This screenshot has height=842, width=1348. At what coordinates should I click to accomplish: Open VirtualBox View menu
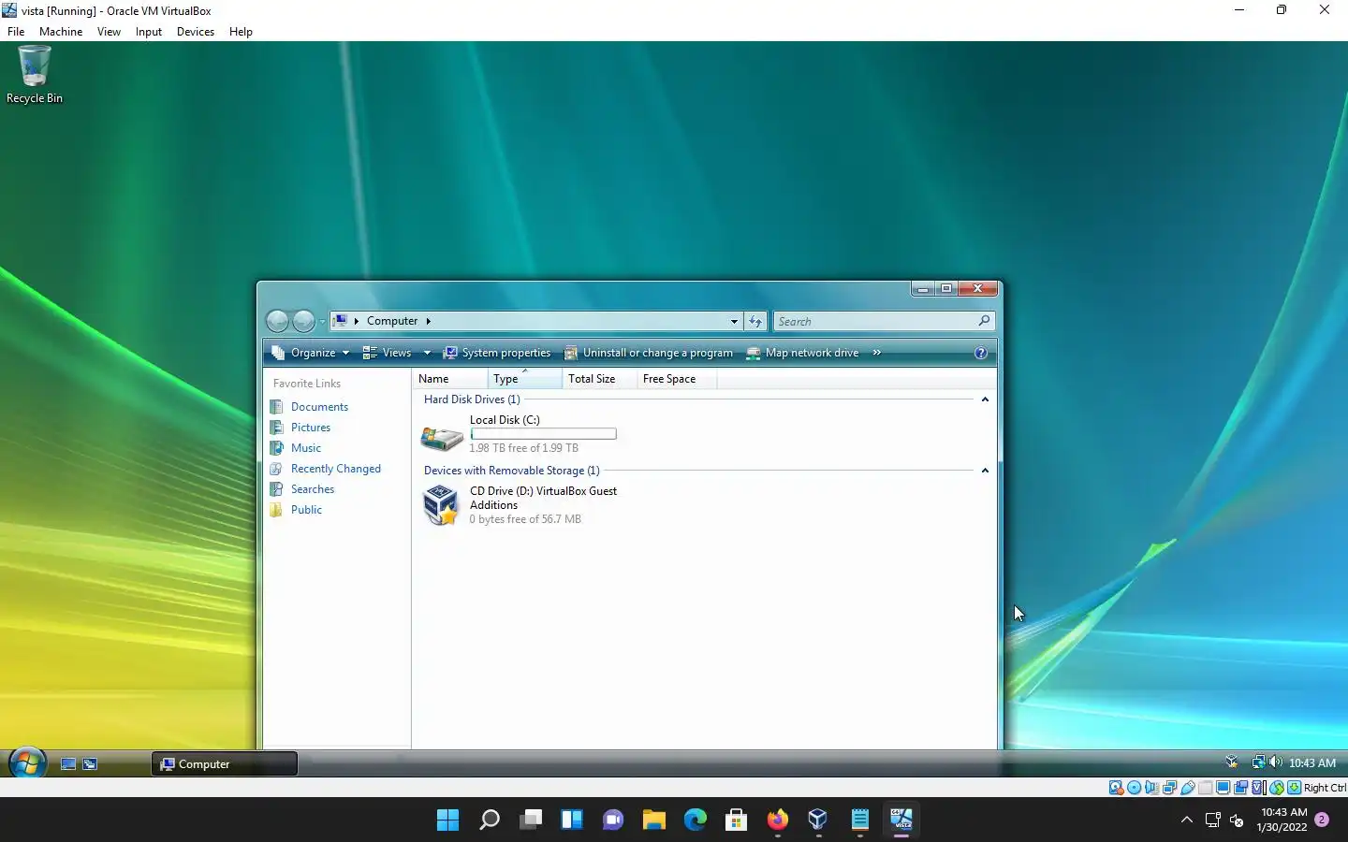109,32
